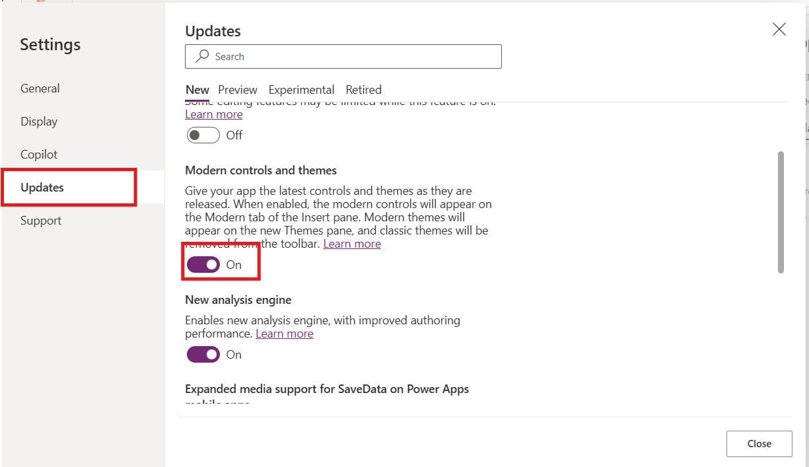This screenshot has width=809, height=467.
Task: Click the topmost Learn more link
Action: pos(214,114)
